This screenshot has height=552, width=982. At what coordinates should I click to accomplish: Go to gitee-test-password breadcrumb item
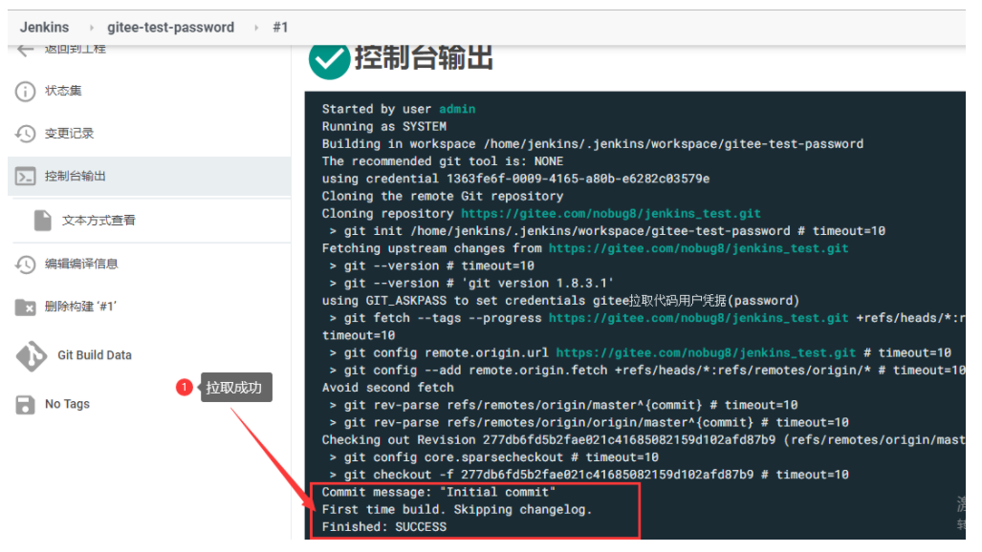coord(170,28)
